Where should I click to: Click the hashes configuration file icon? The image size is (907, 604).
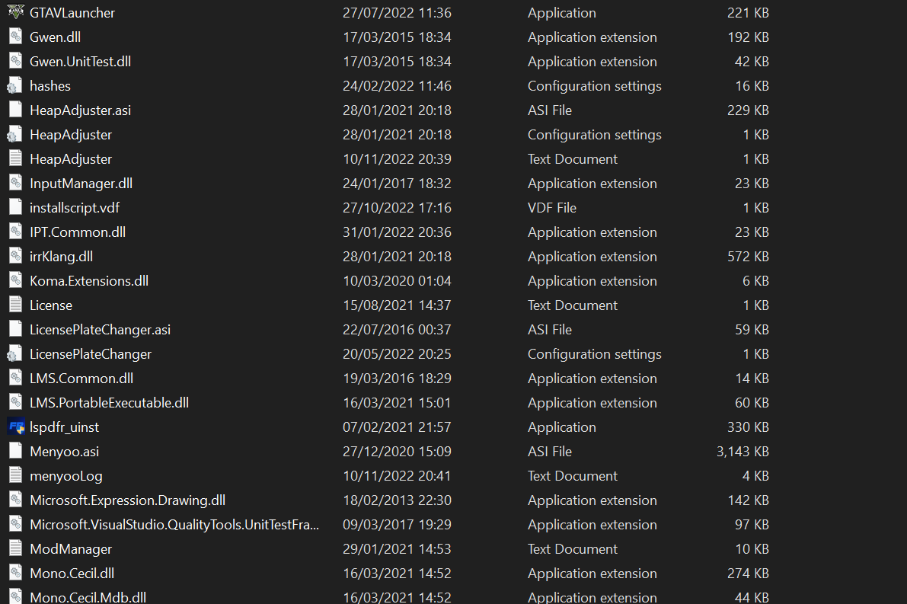tap(15, 86)
